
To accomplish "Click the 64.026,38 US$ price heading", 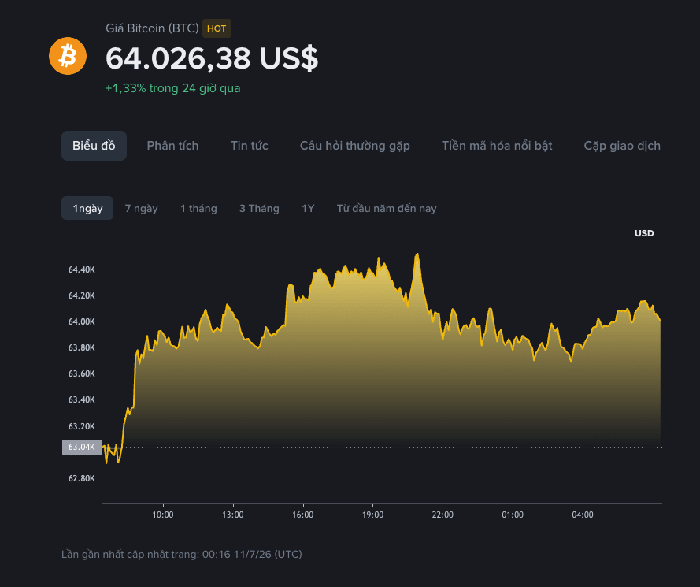I will click(212, 58).
